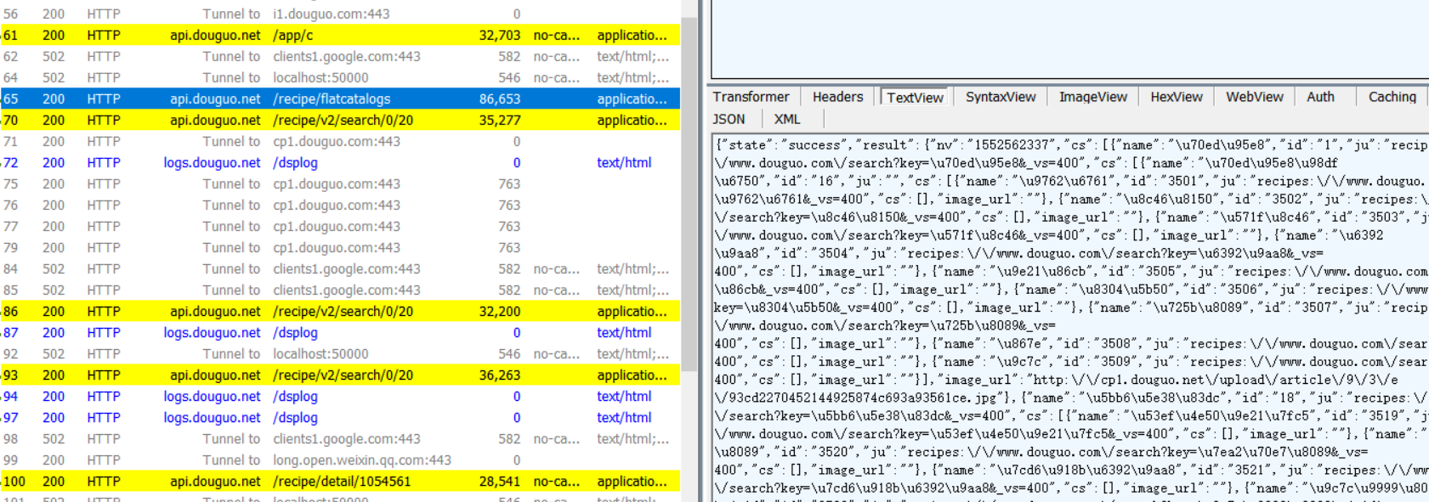
Task: Select session 64 tunnel to localhost:50000
Action: click(x=340, y=77)
